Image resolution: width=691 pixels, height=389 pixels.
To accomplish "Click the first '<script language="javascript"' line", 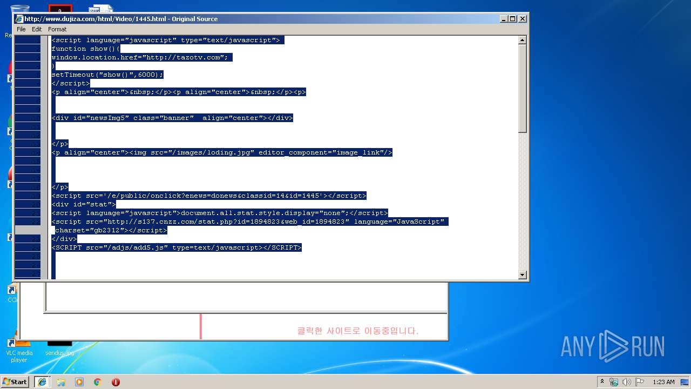I will (168, 40).
